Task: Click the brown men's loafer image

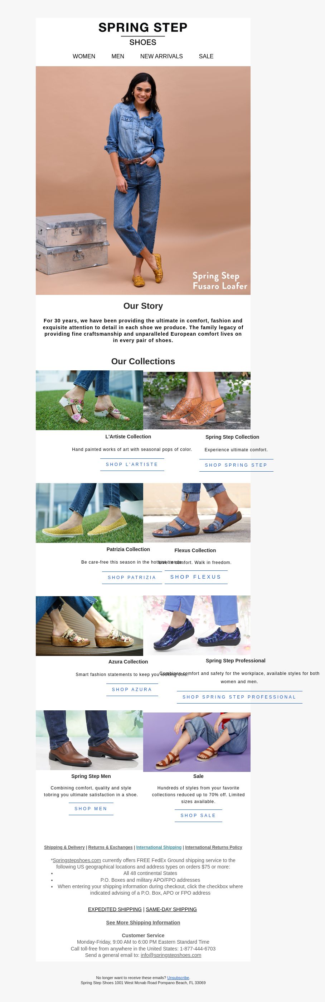Action: pos(89,740)
